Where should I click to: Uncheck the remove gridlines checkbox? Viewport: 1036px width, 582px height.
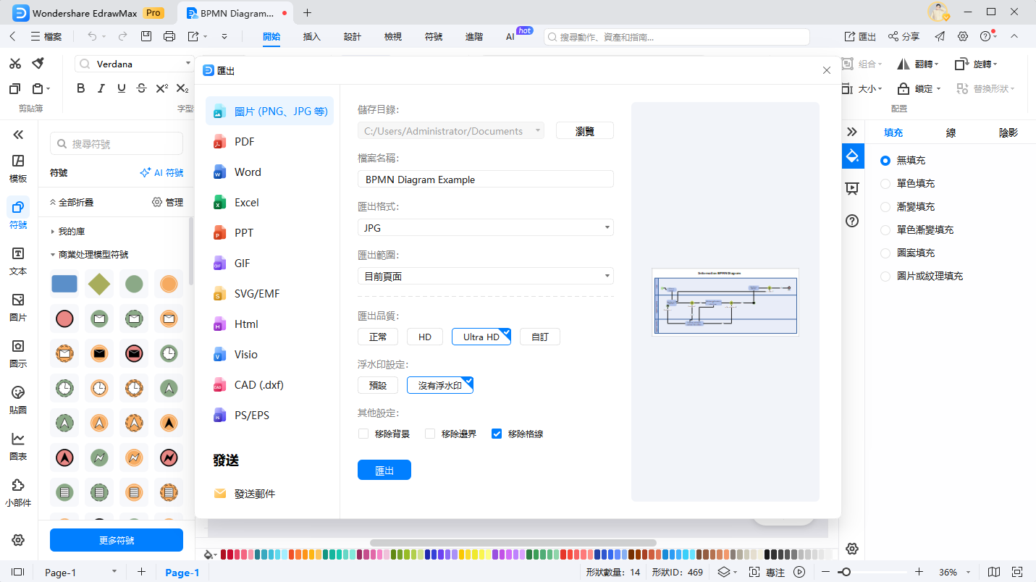click(x=497, y=434)
